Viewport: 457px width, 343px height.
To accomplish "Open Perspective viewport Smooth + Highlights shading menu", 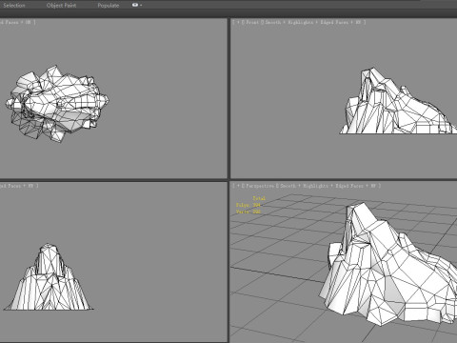I will pyautogui.click(x=329, y=186).
